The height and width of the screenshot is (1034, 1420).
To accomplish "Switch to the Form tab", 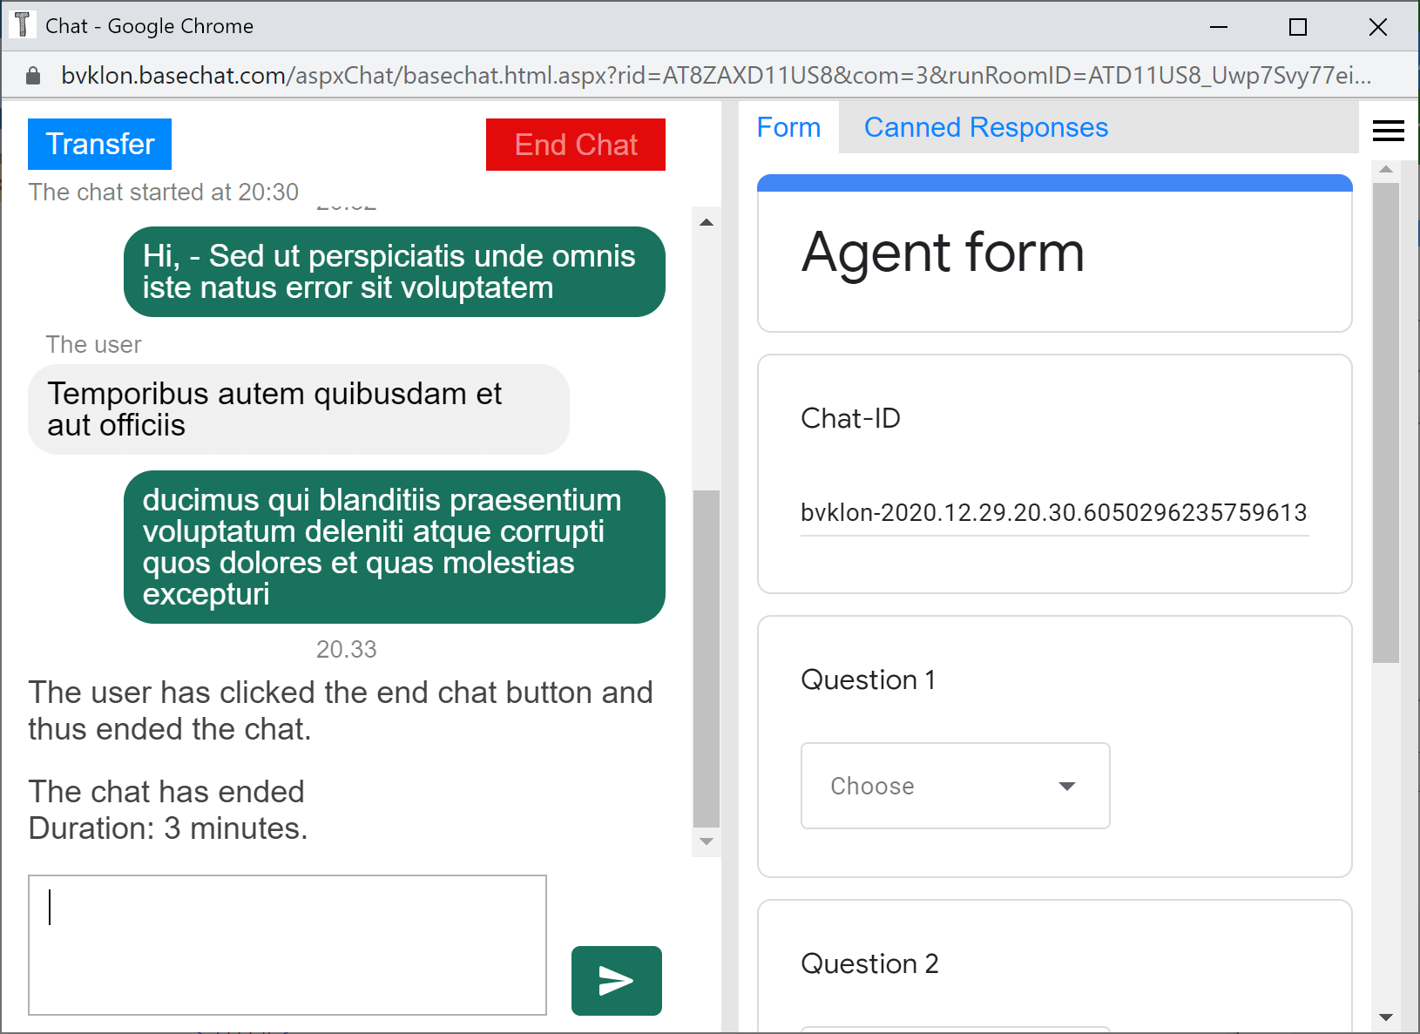I will click(788, 127).
